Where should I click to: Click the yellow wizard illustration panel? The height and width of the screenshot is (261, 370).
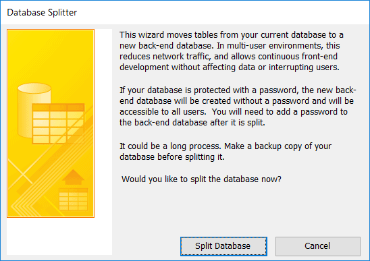[x=51, y=123]
